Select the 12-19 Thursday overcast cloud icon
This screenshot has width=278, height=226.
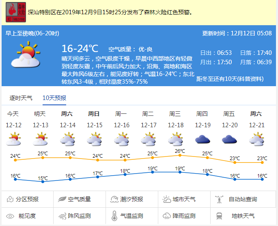(203, 139)
